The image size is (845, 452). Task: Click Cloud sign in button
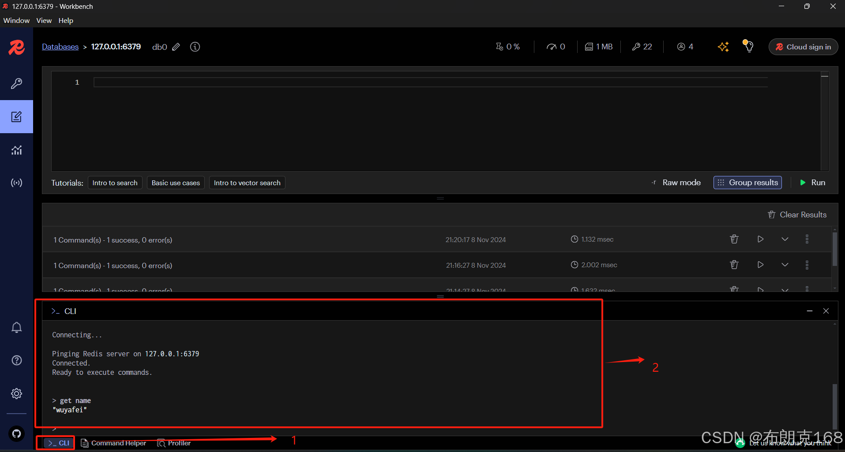point(803,47)
